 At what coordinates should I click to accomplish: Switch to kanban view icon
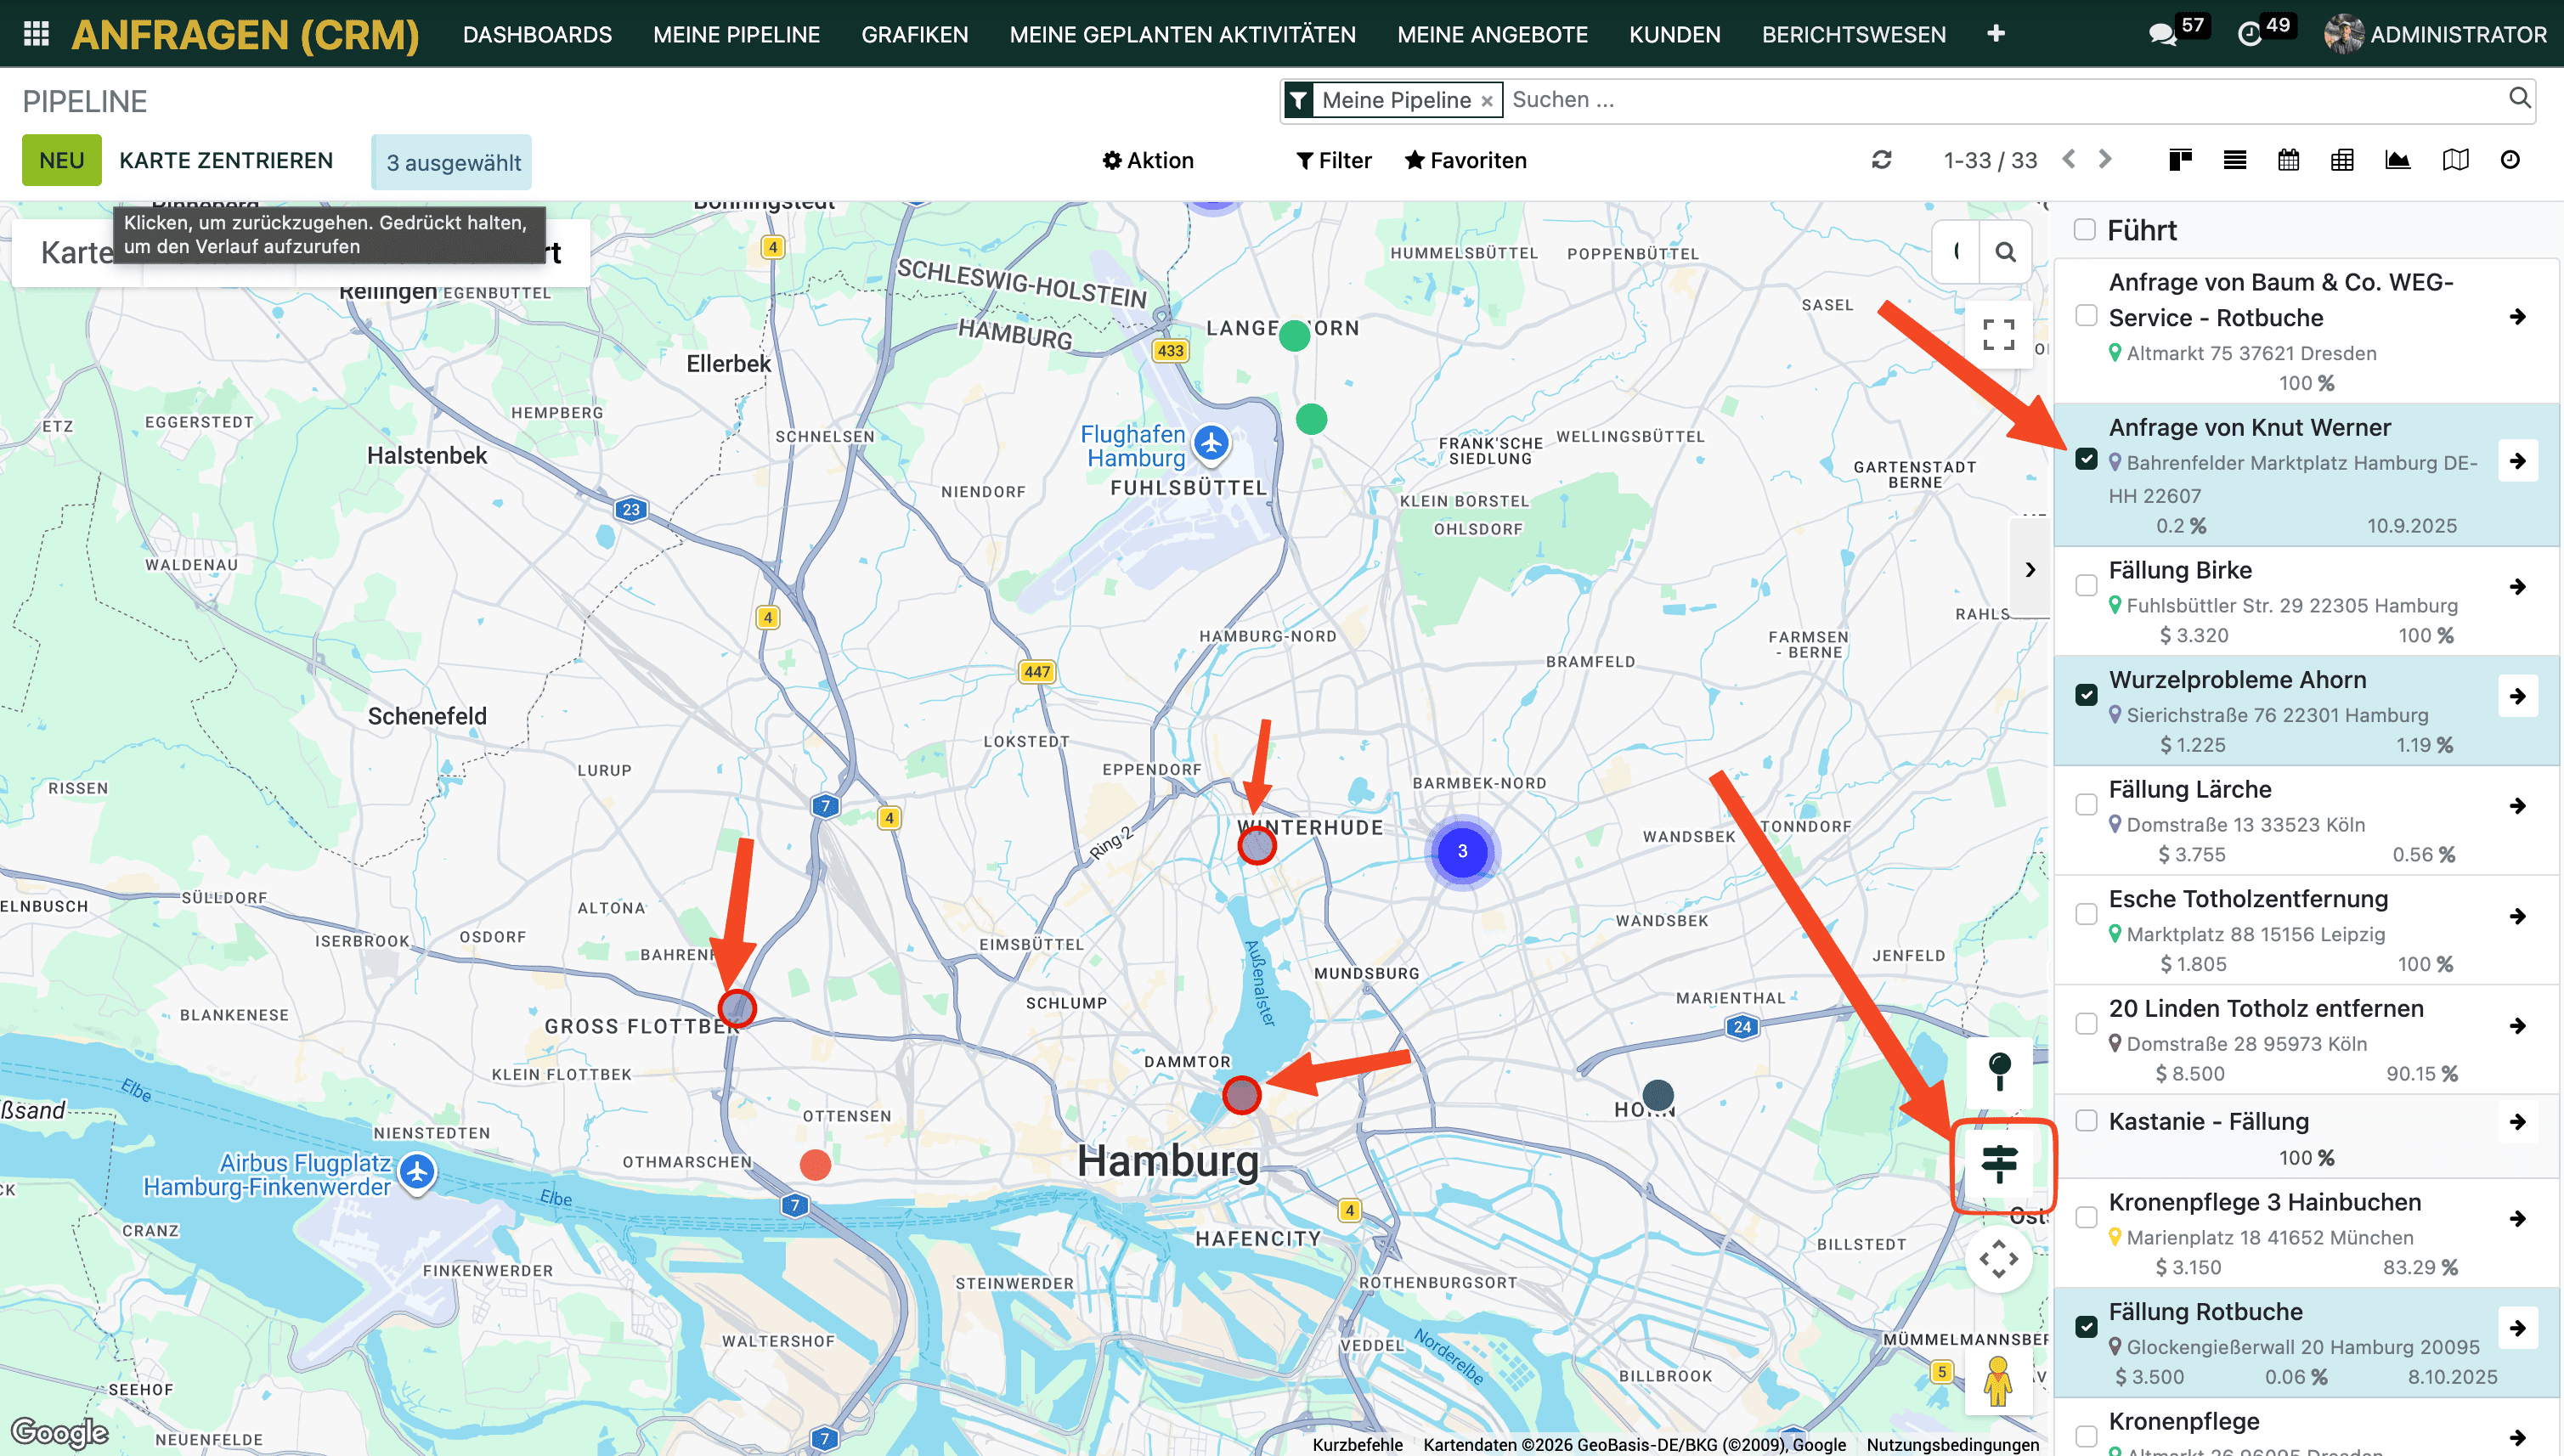pyautogui.click(x=2180, y=160)
